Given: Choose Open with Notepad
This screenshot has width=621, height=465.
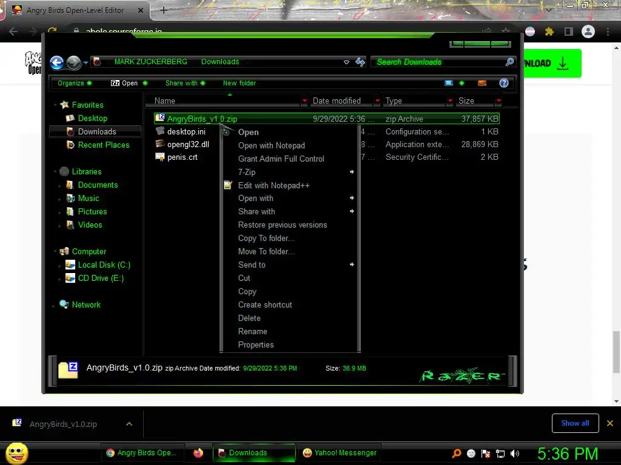Looking at the screenshot, I should click(271, 145).
